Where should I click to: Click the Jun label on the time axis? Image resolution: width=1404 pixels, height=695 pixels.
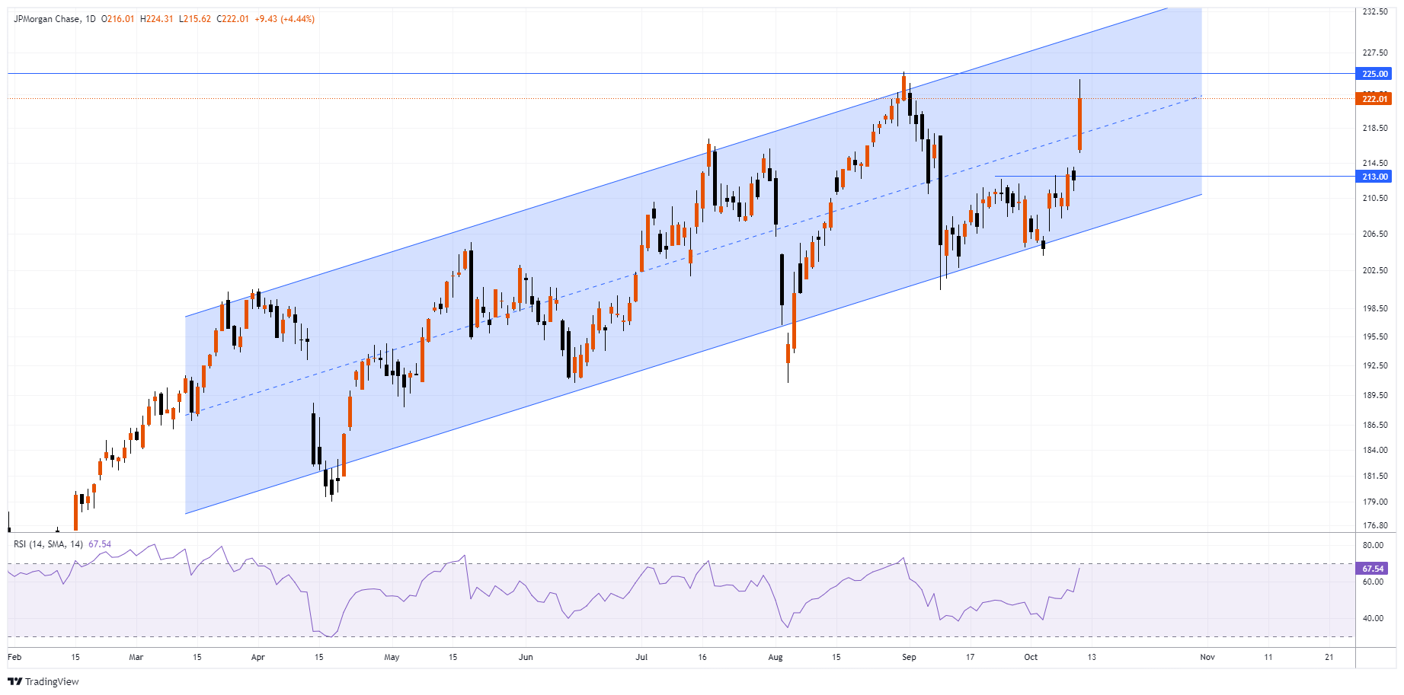point(526,657)
